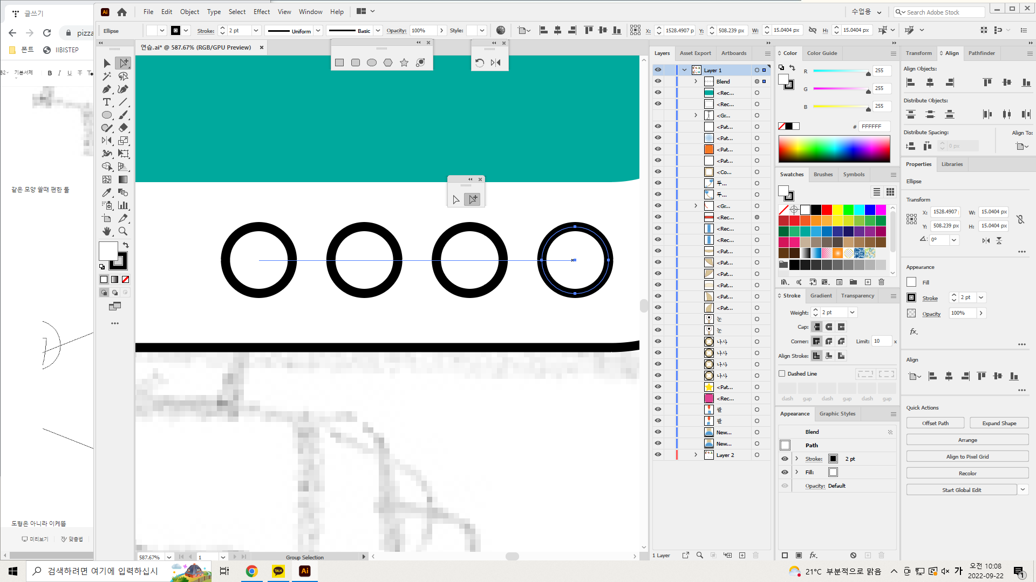This screenshot has height=582, width=1036.
Task: Toggle visibility of Layer 2
Action: [658, 455]
